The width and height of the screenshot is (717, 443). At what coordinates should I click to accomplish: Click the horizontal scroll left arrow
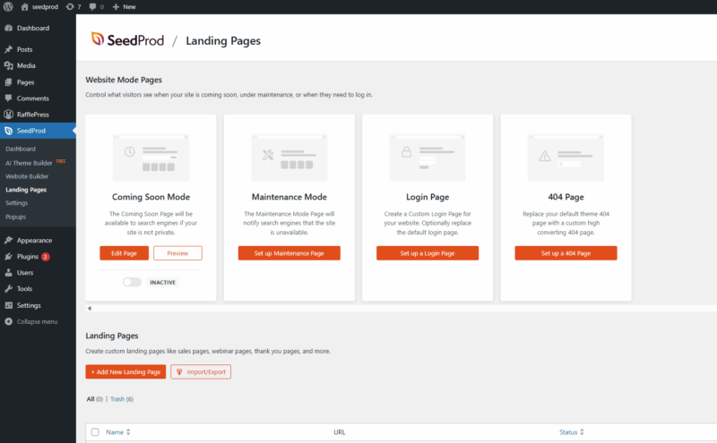(89, 308)
